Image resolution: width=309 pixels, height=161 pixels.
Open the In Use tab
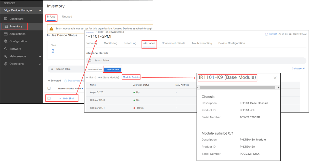[51, 17]
